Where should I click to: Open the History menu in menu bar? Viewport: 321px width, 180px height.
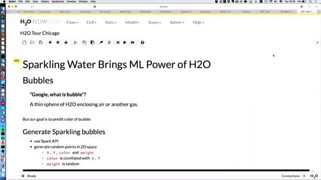pos(45,1)
